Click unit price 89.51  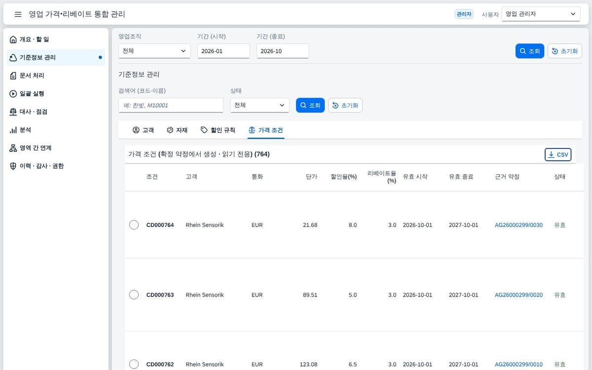(x=310, y=295)
